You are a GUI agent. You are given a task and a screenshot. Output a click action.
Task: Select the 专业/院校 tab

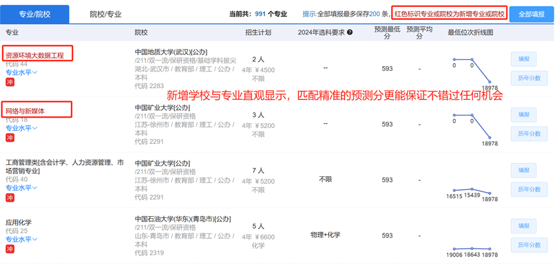pyautogui.click(x=34, y=14)
